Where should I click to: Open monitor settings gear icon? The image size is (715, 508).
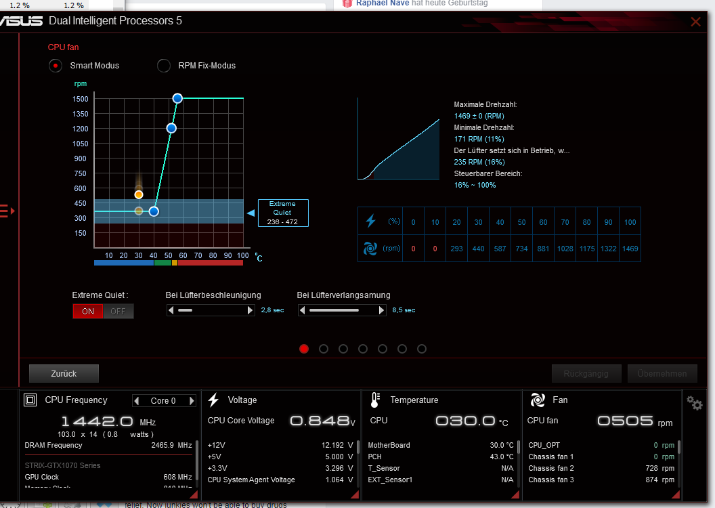click(695, 402)
